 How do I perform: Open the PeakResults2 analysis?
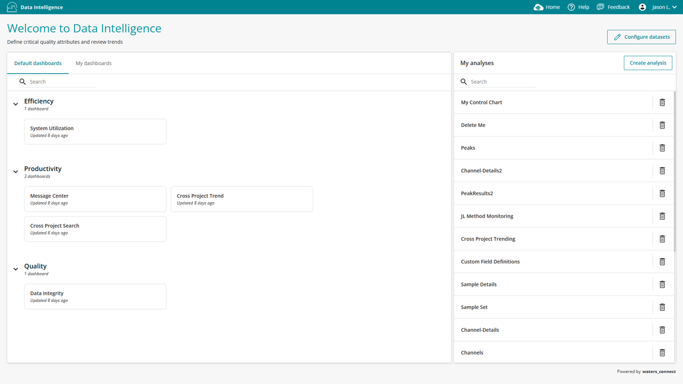(553, 194)
